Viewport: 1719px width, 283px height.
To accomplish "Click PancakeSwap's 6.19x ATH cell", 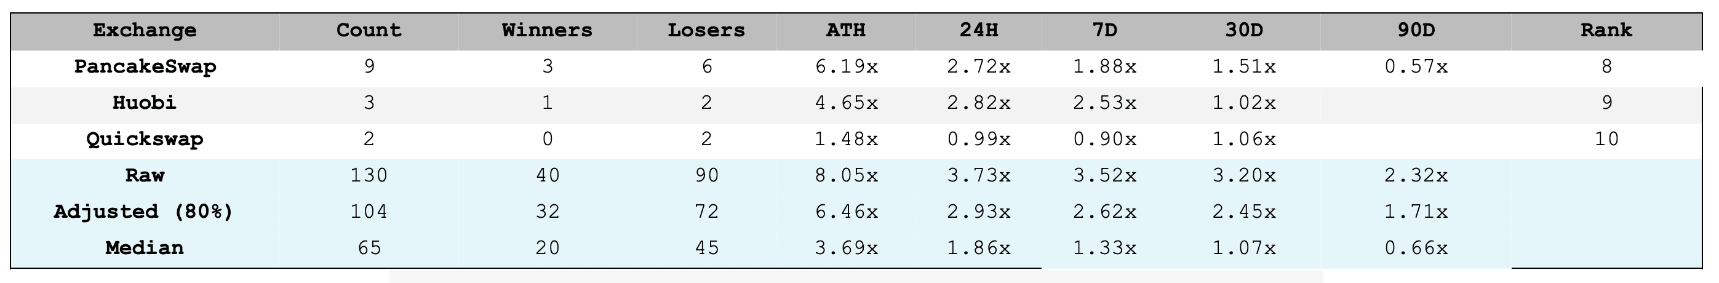I will [846, 66].
